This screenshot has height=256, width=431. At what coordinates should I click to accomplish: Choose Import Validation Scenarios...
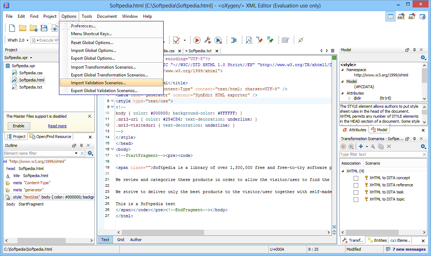tap(111, 83)
